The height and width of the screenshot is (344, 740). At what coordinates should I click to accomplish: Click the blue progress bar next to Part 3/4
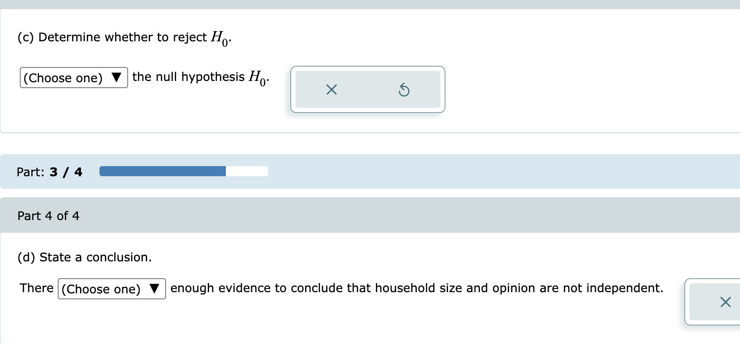coord(162,171)
